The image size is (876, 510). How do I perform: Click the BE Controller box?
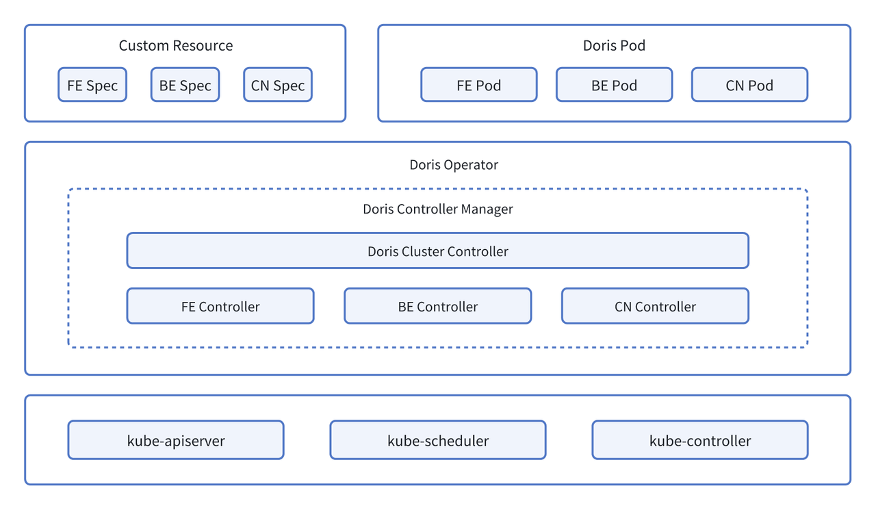tap(437, 306)
